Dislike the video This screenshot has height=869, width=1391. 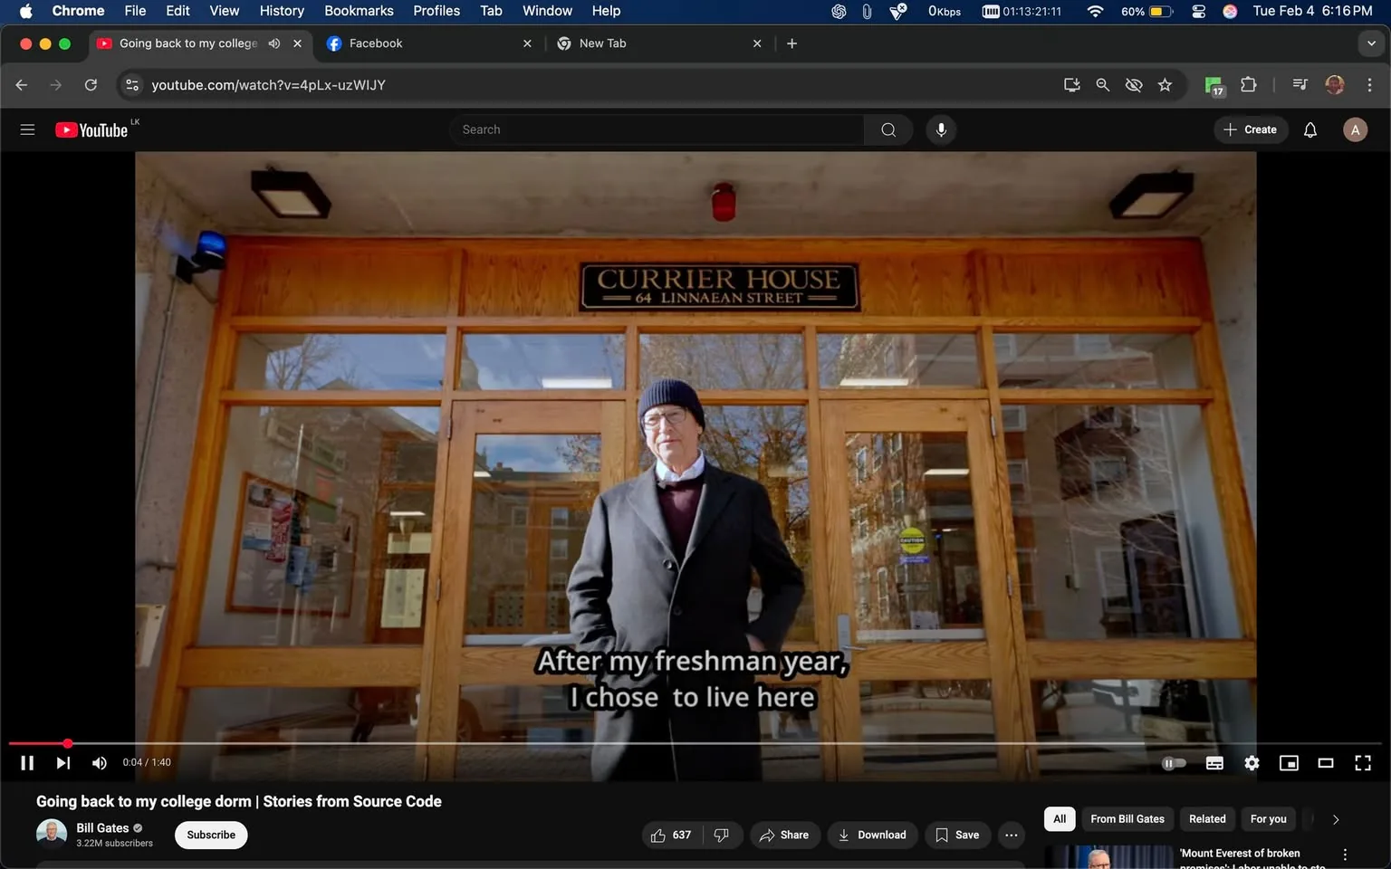point(722,835)
